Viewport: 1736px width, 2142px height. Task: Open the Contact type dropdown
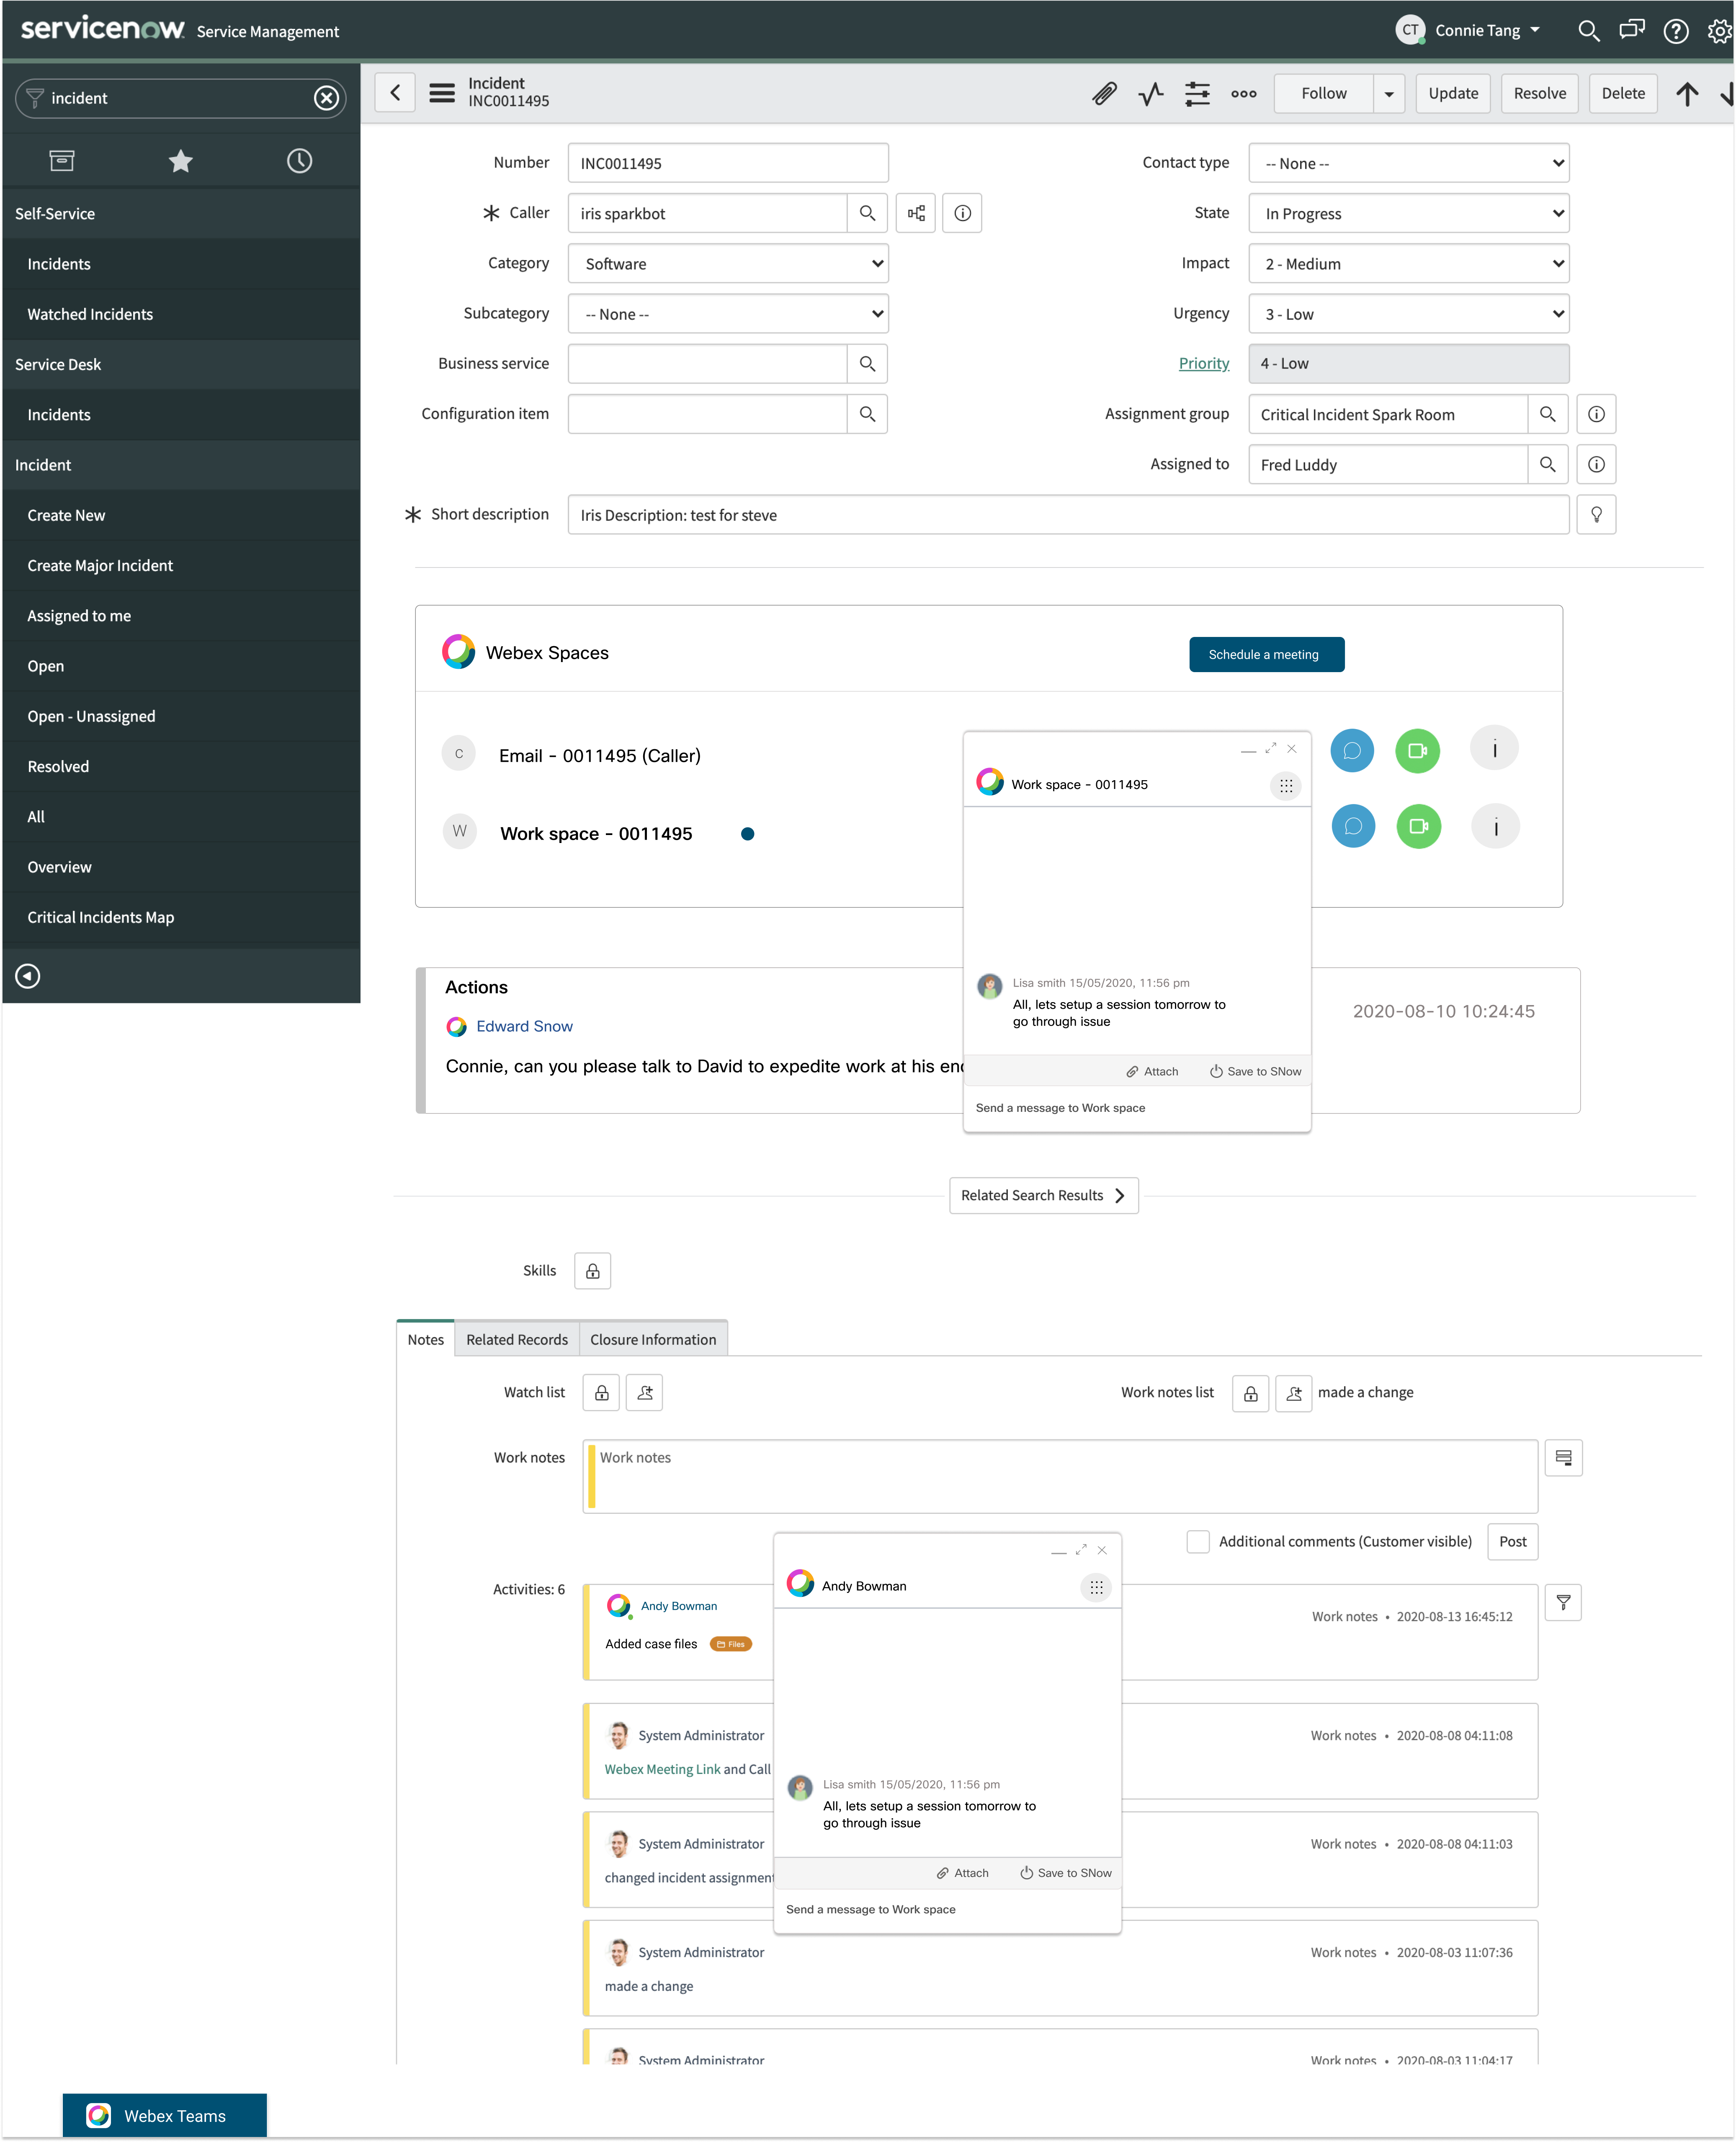click(x=1408, y=163)
